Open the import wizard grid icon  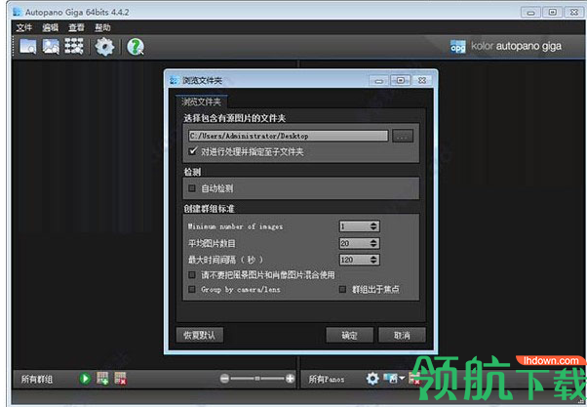tap(74, 47)
